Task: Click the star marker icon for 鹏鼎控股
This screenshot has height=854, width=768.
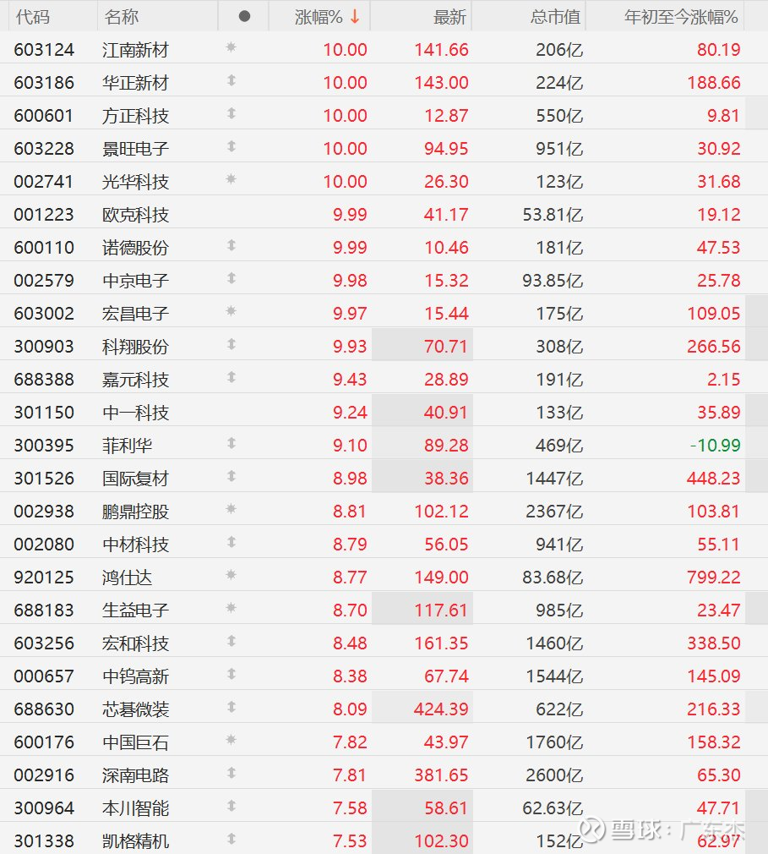Action: pos(231,509)
